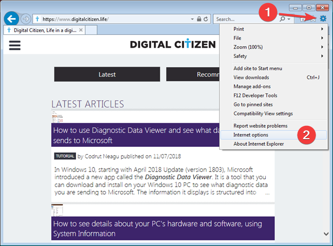Click the Diagnostic Data Viewer article thumbnail
333x246 pixels.
point(58,117)
